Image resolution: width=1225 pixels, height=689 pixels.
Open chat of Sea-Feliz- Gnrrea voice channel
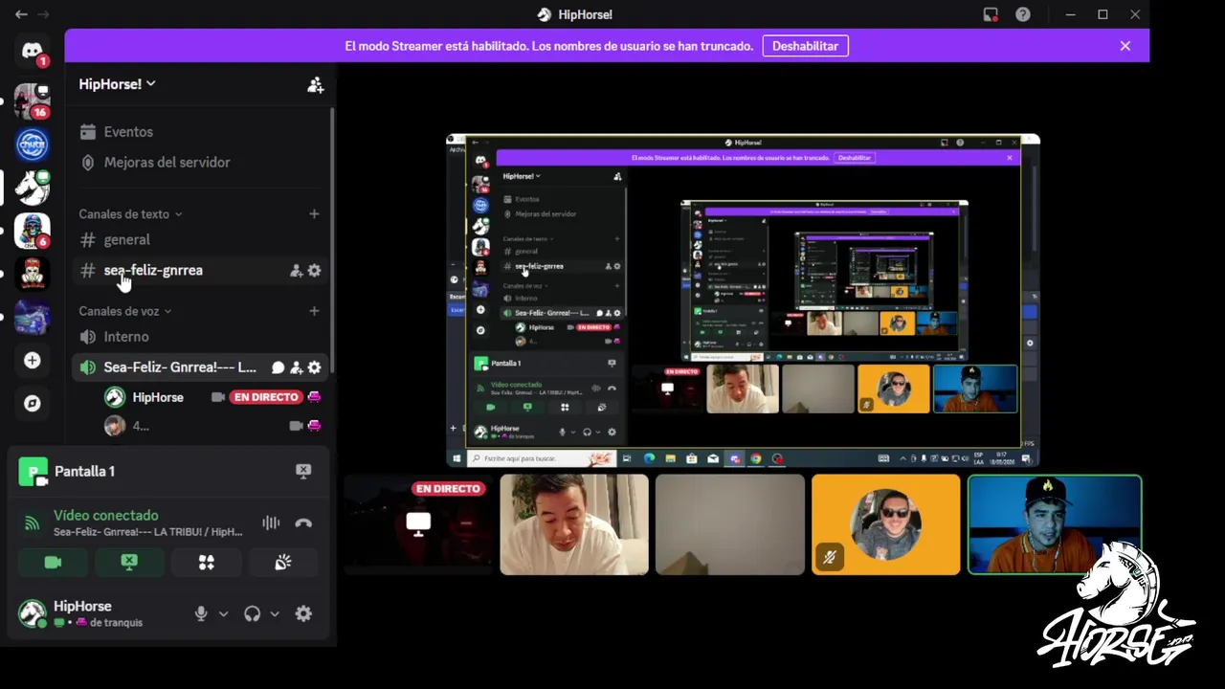tap(278, 367)
